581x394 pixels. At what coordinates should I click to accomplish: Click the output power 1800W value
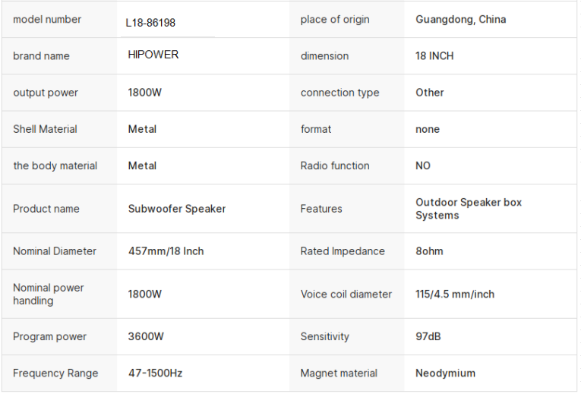coord(145,93)
